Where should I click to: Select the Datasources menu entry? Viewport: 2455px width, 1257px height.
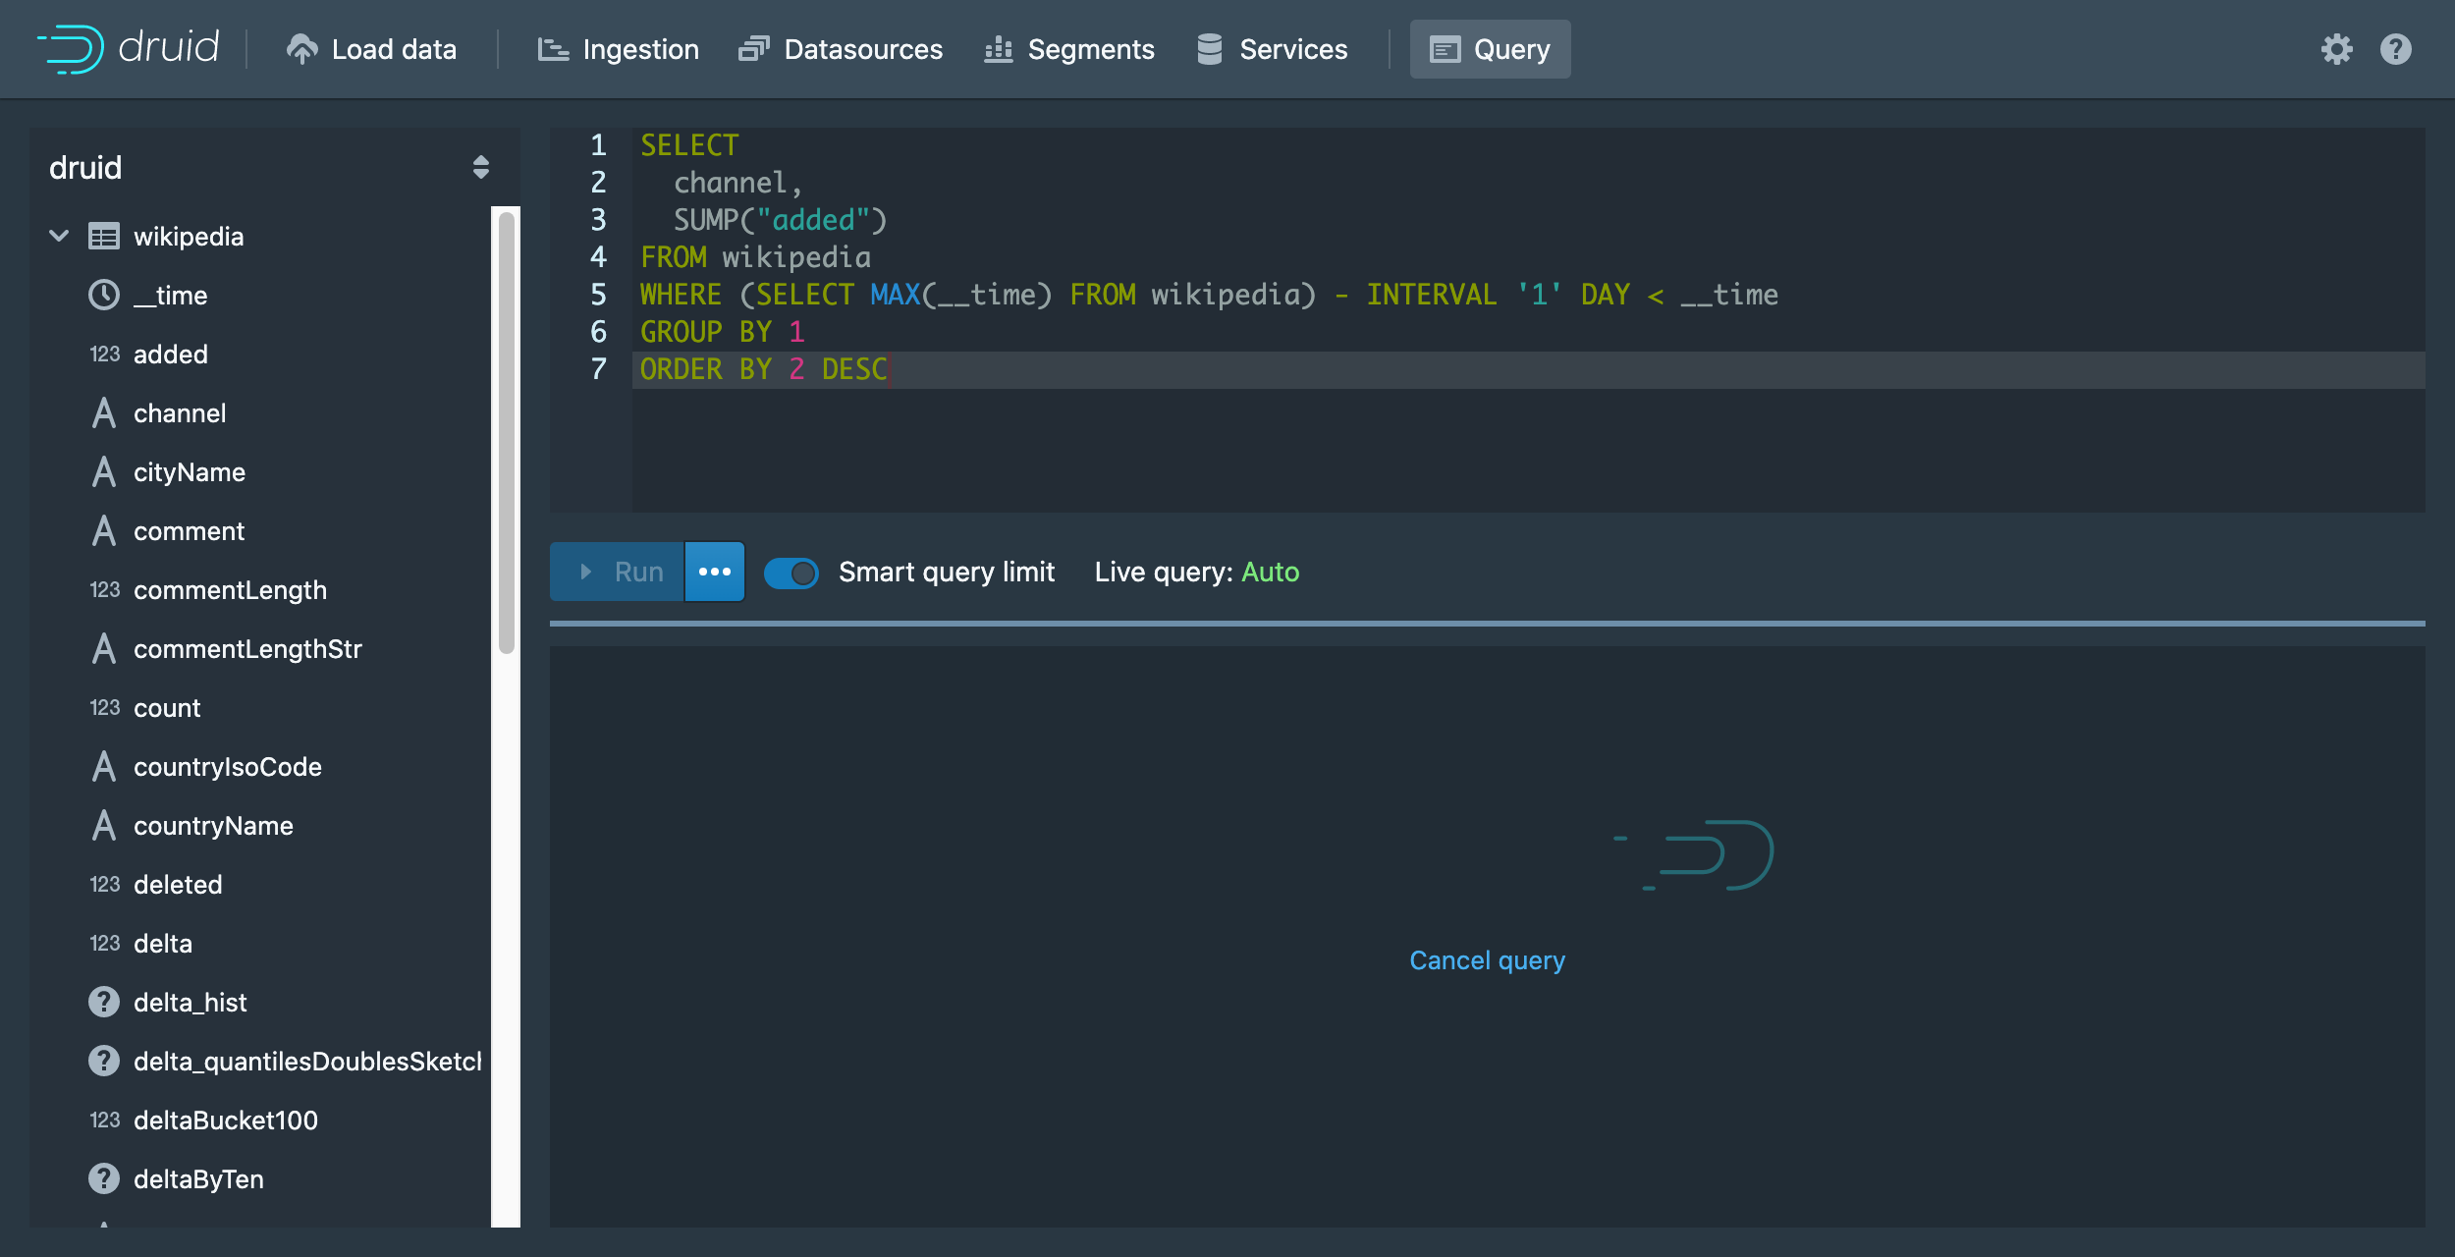(x=842, y=49)
